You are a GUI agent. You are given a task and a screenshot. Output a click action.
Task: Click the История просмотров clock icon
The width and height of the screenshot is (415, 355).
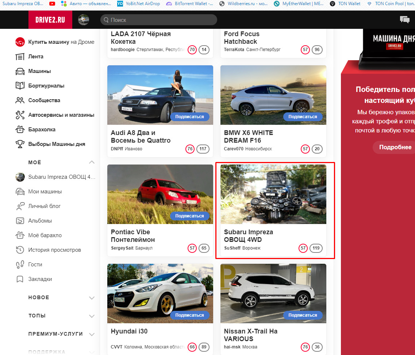(x=20, y=250)
